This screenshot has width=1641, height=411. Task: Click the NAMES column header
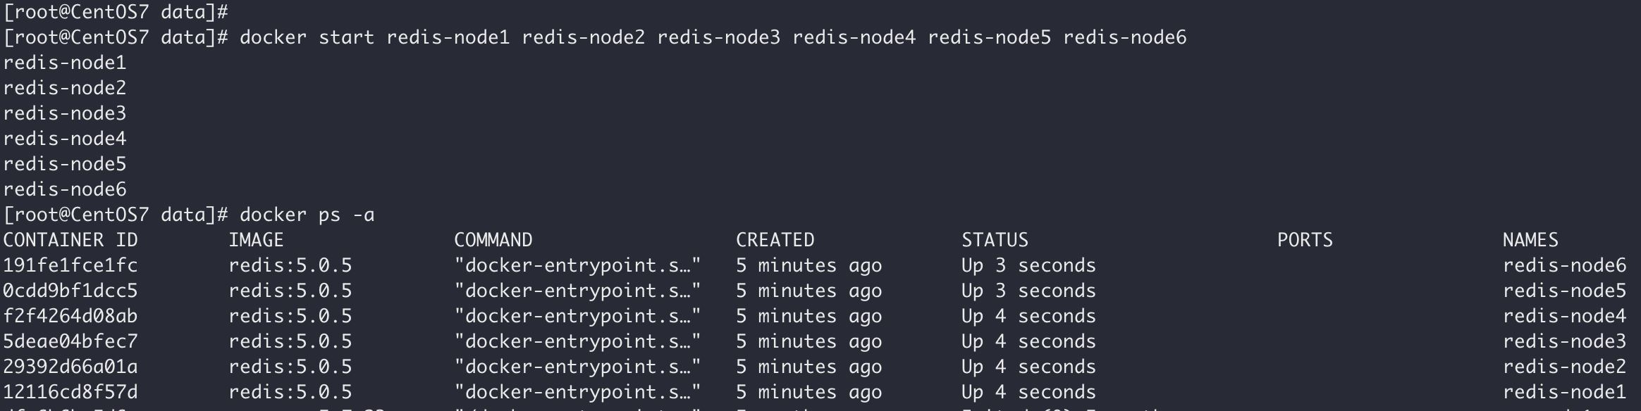point(1530,240)
